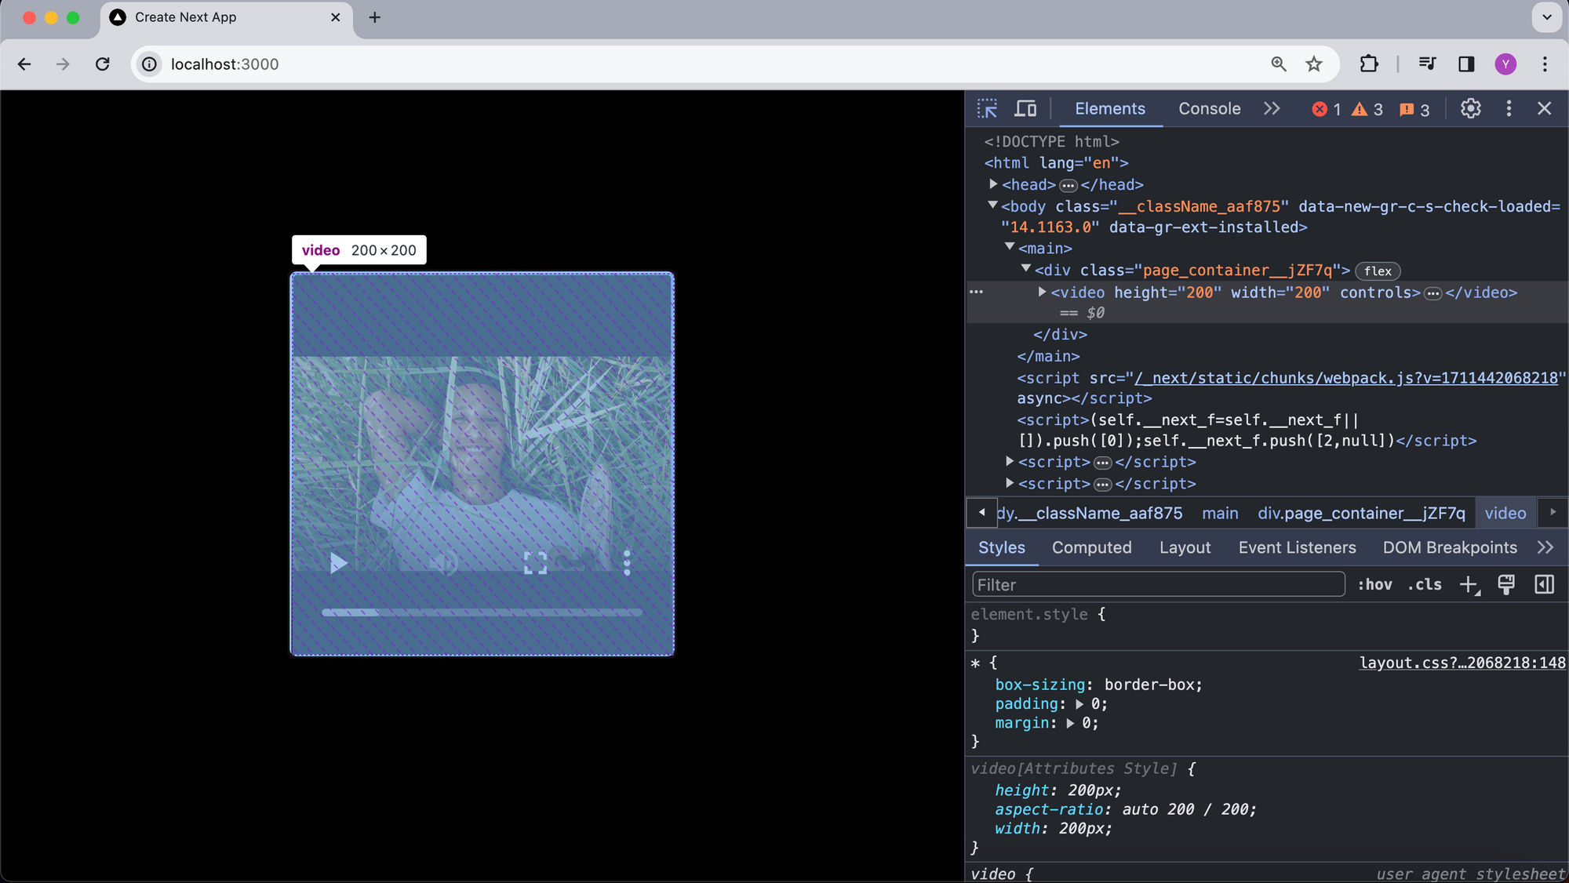Play the video with the play button

pyautogui.click(x=338, y=563)
